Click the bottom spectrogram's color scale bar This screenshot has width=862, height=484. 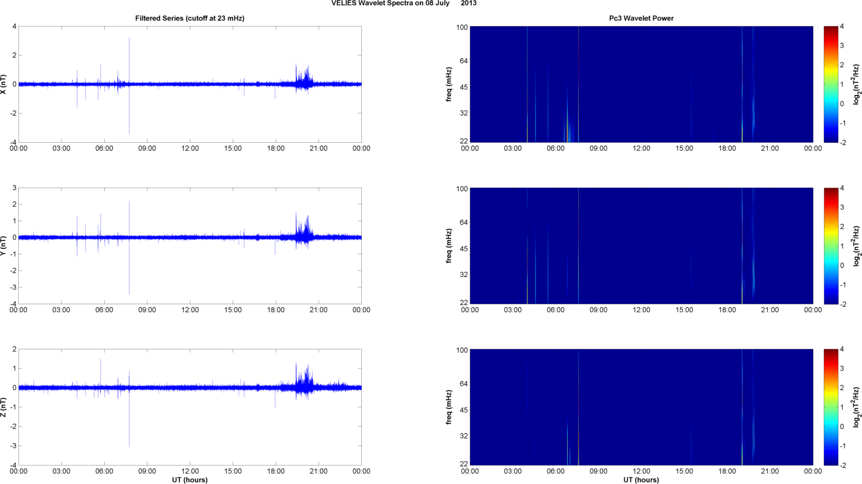point(831,407)
